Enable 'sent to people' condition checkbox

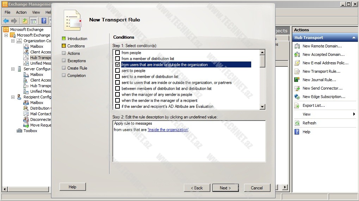(x=118, y=71)
